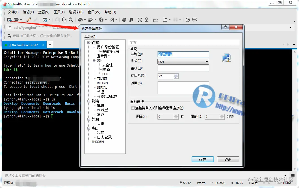The width and height of the screenshot is (299, 188).
Task: Open the virtual keyboard toolbar icon
Action: tap(155, 20)
